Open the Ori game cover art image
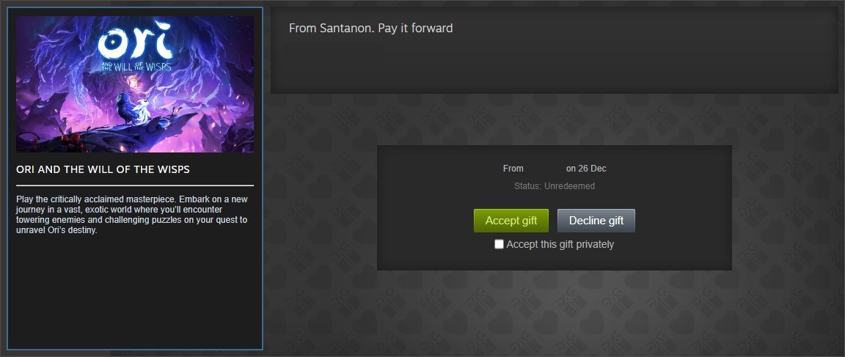 tap(135, 84)
